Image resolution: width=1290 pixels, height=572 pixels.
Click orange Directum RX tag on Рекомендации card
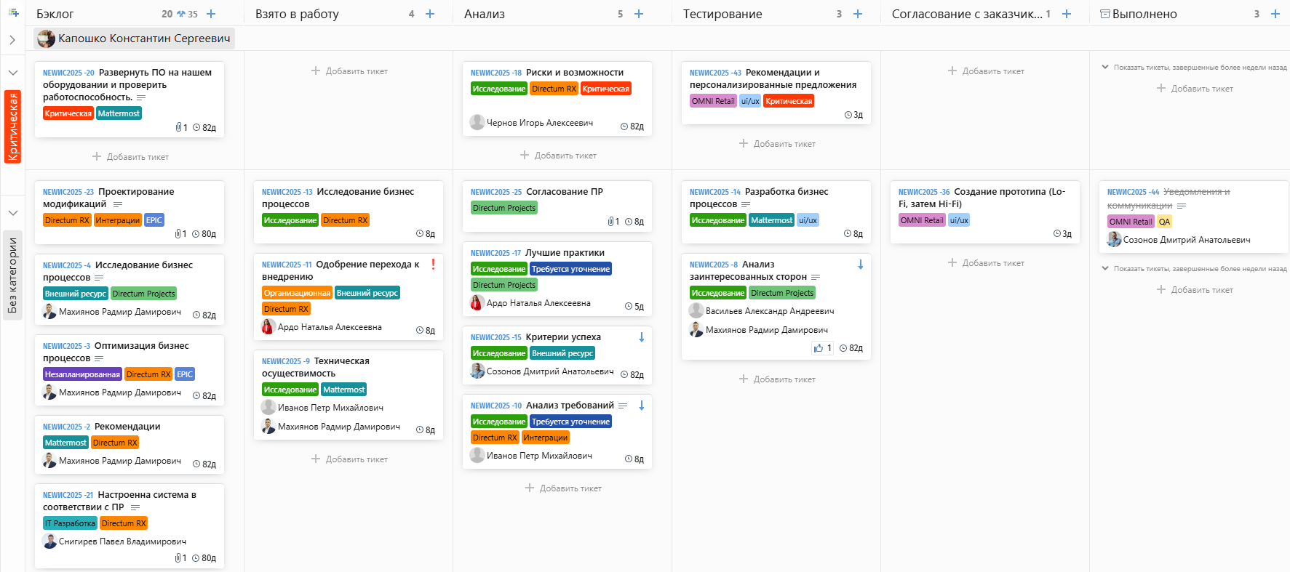click(x=115, y=443)
